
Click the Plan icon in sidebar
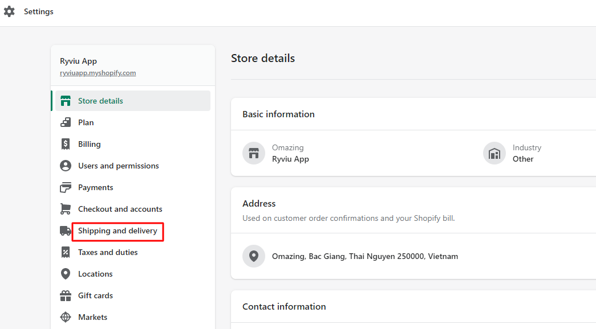tap(66, 122)
